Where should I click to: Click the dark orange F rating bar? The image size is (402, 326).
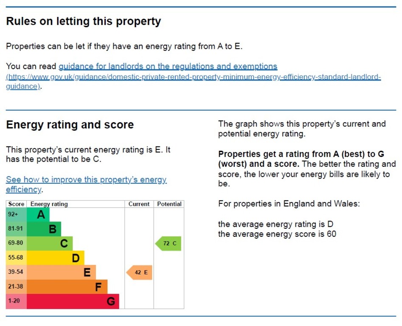tap(67, 287)
